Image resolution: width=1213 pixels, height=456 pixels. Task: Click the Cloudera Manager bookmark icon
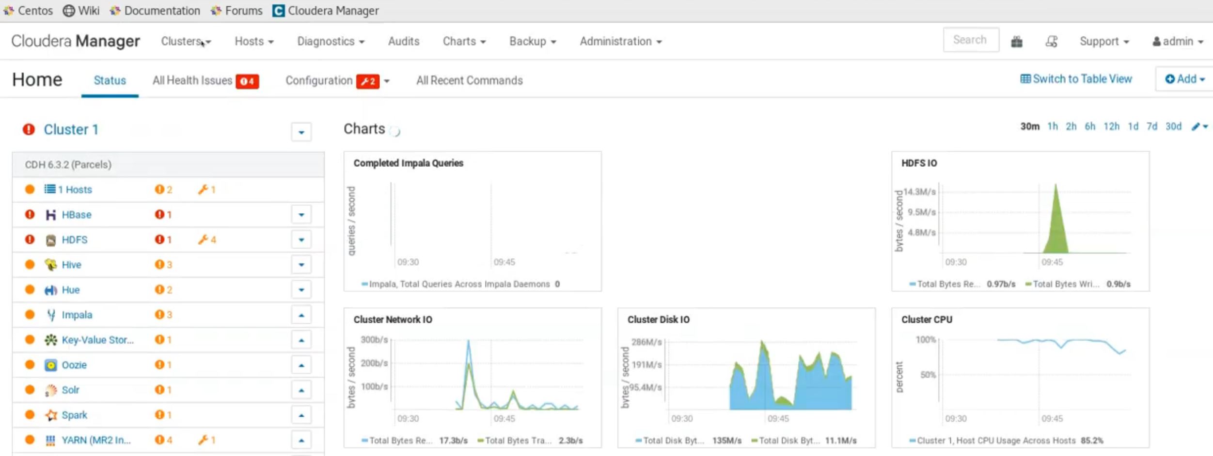click(278, 11)
